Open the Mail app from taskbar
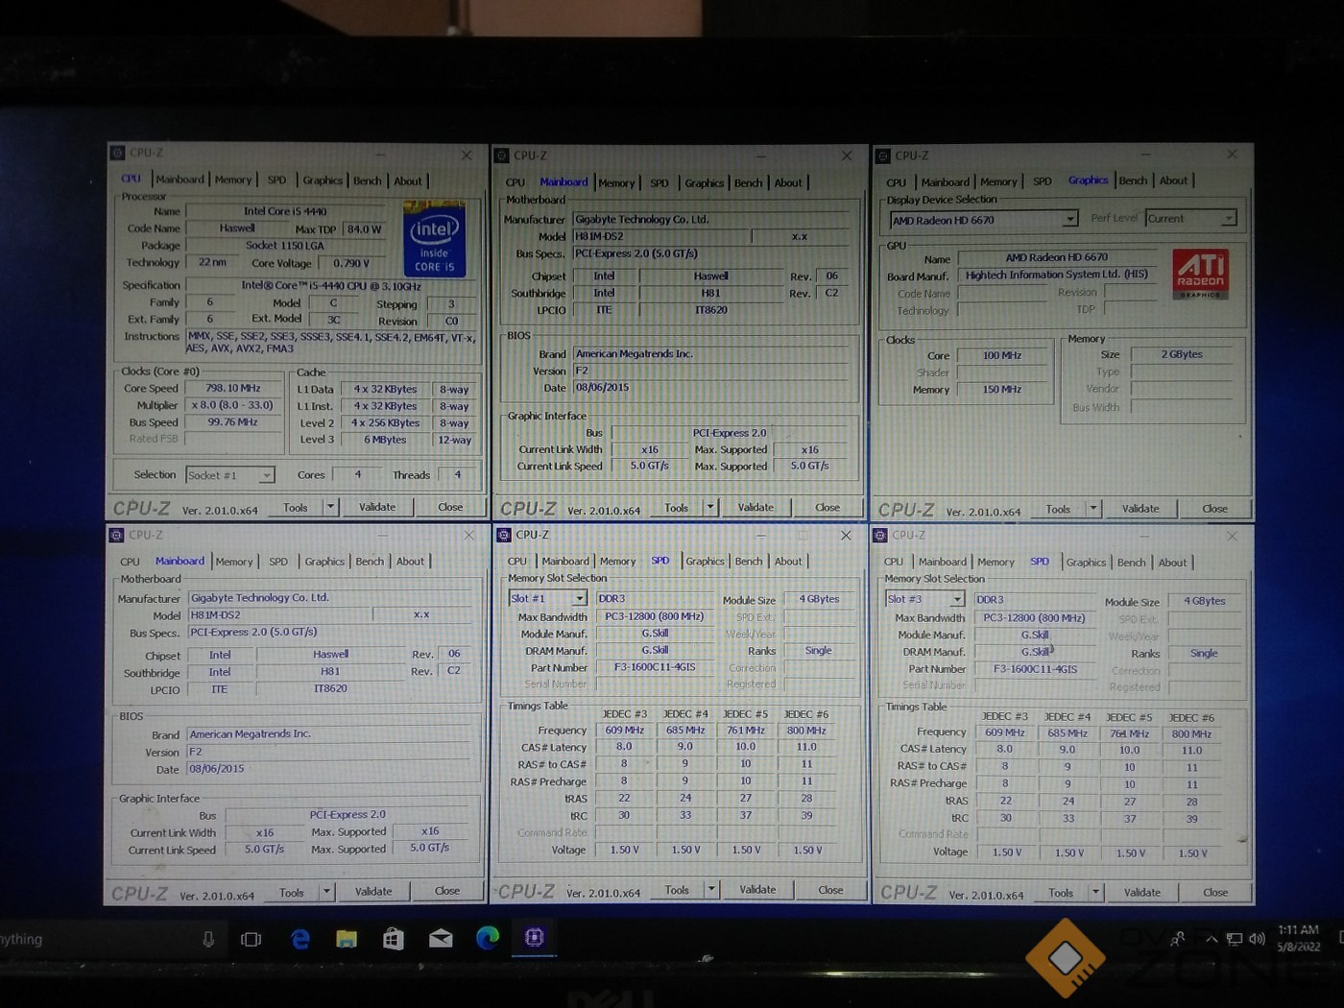Image resolution: width=1344 pixels, height=1008 pixels. 441,938
